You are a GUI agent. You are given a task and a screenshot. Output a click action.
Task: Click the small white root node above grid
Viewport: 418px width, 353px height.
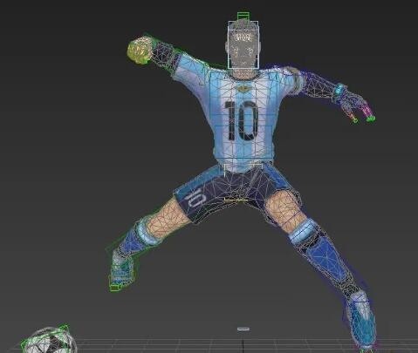[x=243, y=329]
